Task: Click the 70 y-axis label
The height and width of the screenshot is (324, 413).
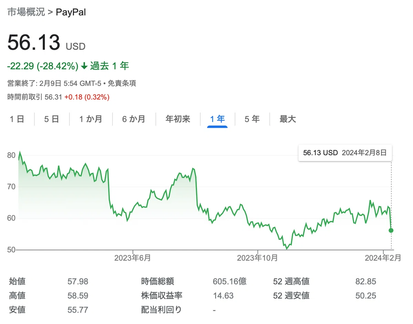Action: pos(11,187)
